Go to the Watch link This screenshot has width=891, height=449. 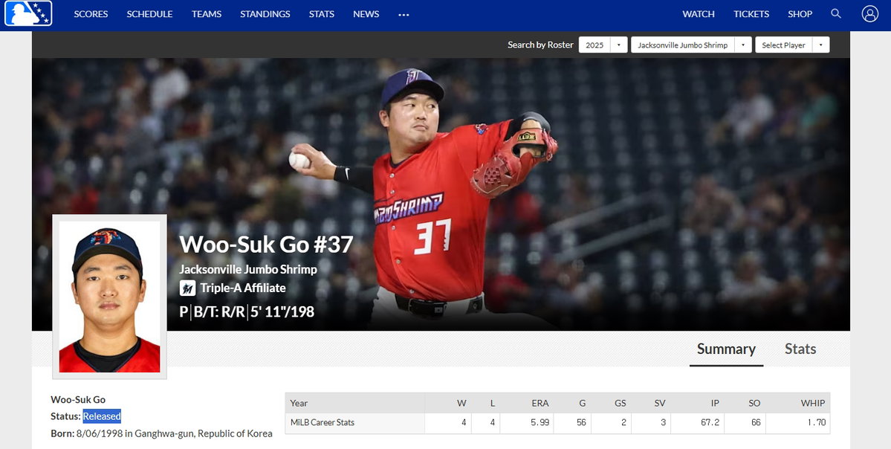click(699, 14)
